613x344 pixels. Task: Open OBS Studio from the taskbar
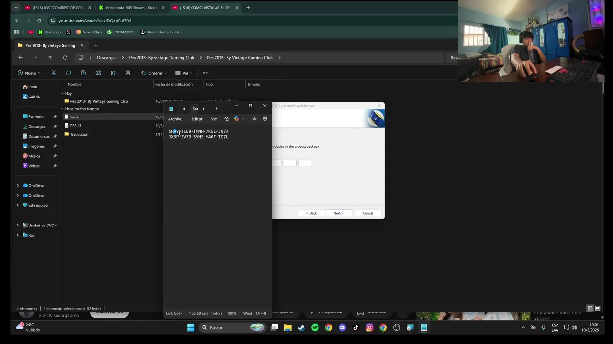[x=397, y=327]
